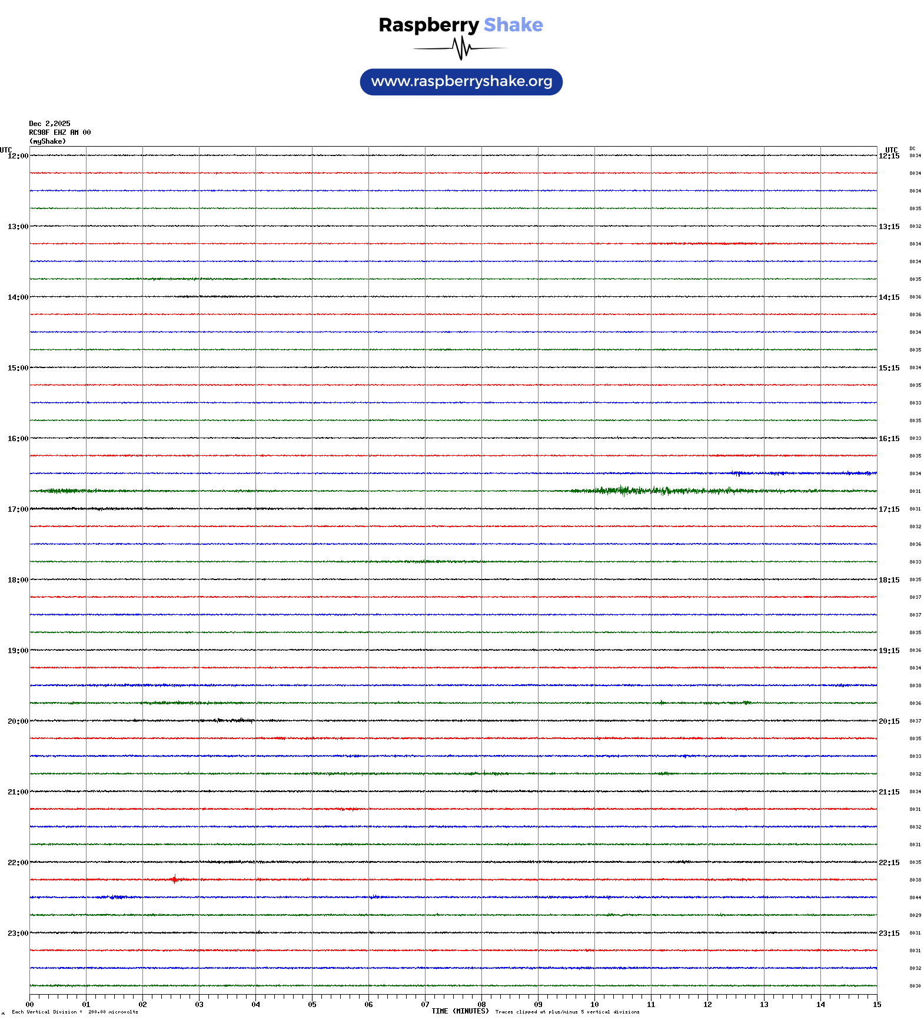Click the red spike event on the 22:15 trace
924x1020 pixels.
pyautogui.click(x=174, y=879)
